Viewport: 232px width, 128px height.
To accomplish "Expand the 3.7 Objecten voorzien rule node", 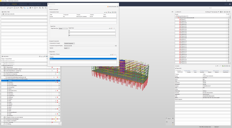I will [3, 117].
